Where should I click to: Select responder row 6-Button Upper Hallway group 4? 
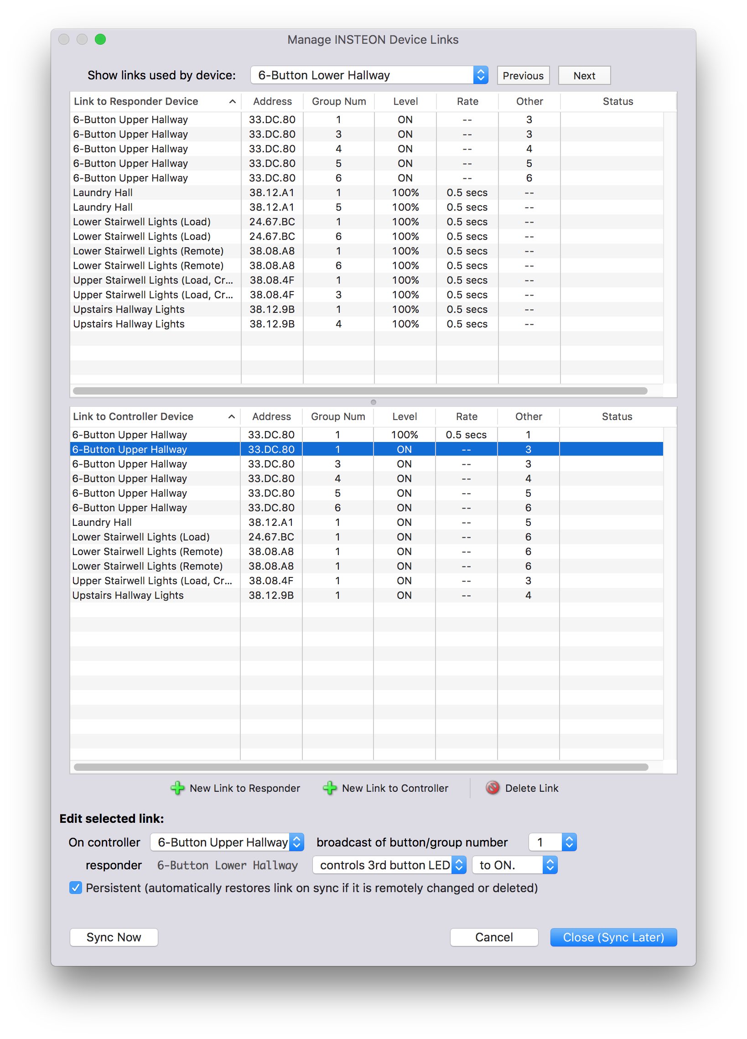(366, 149)
